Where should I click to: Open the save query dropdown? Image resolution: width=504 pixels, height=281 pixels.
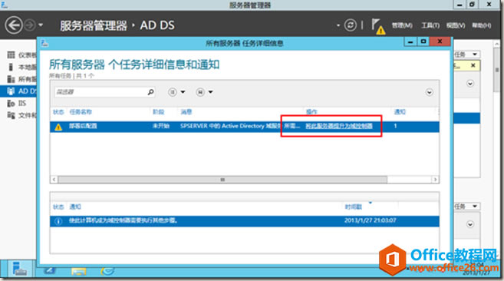(204, 92)
